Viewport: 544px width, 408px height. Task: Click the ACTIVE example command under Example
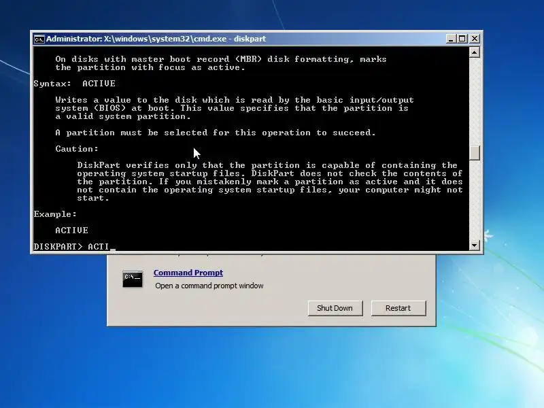coord(72,231)
